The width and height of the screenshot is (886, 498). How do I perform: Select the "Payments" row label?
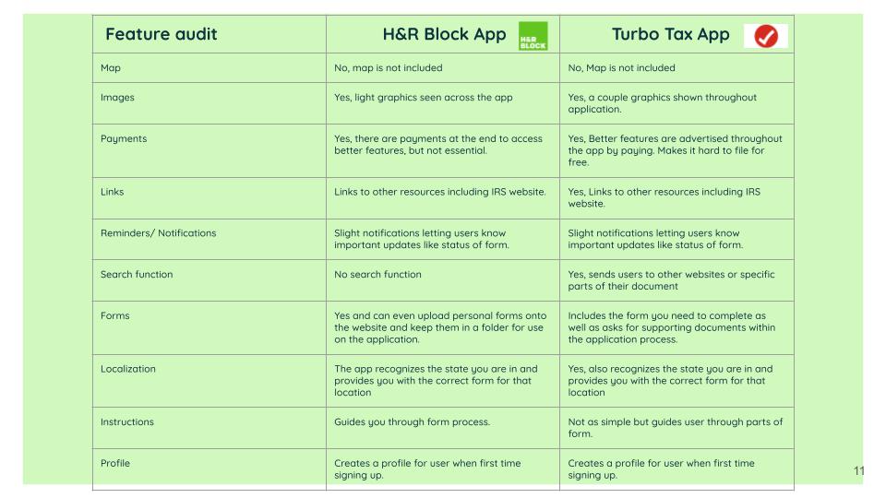pyautogui.click(x=124, y=139)
